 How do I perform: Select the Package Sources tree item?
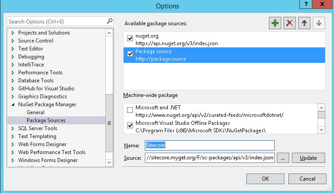pyautogui.click(x=46, y=120)
